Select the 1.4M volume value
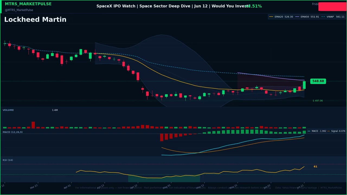 tap(55, 110)
